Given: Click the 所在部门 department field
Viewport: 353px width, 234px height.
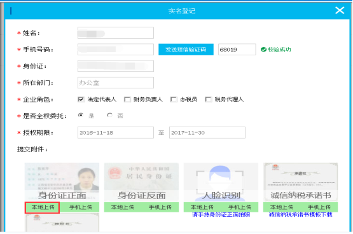Looking at the screenshot, I should point(116,83).
